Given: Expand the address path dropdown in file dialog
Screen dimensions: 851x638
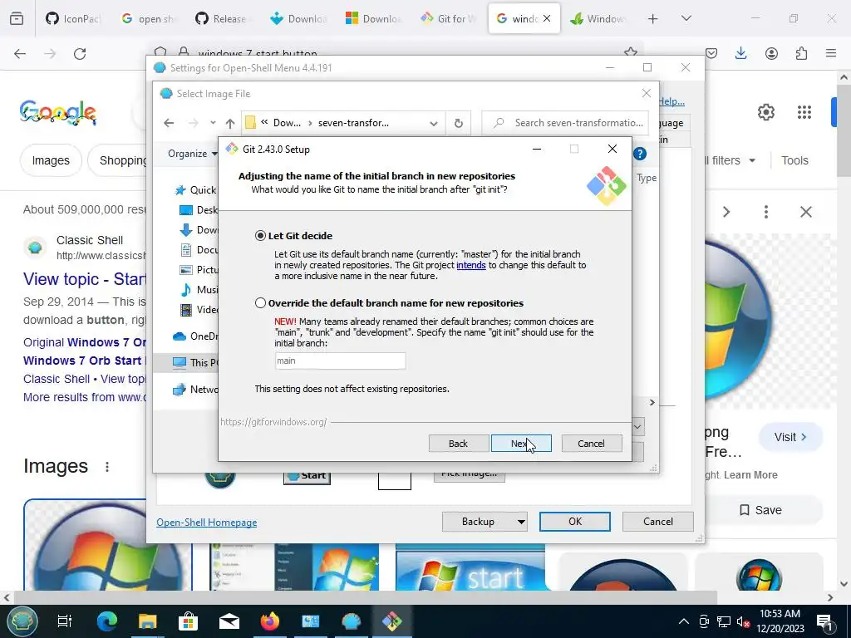Looking at the screenshot, I should click(x=434, y=123).
